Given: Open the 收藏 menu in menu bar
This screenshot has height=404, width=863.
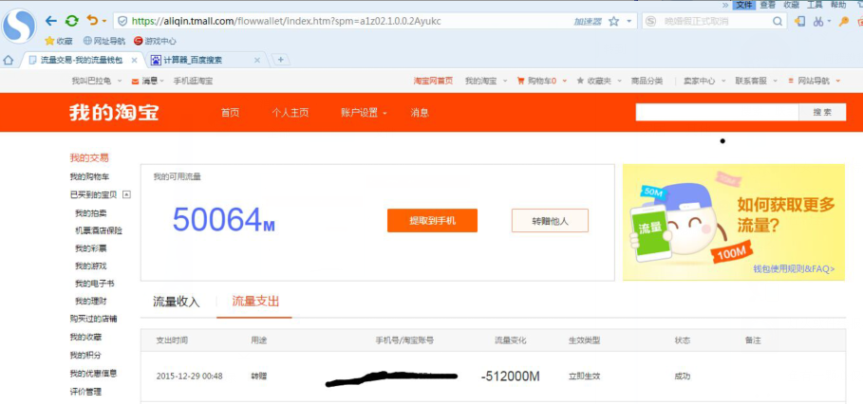Looking at the screenshot, I should (x=792, y=5).
